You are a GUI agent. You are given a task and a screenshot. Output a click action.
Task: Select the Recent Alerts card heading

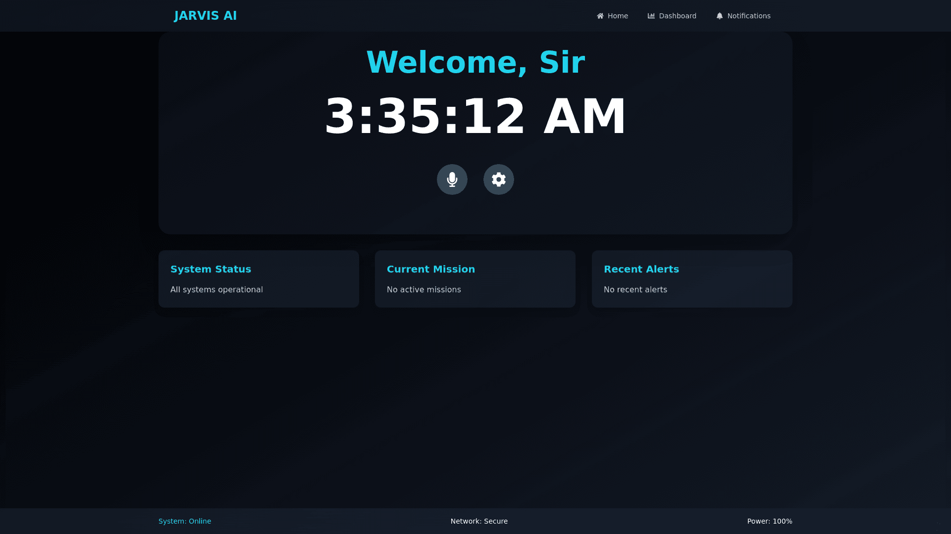click(x=641, y=269)
